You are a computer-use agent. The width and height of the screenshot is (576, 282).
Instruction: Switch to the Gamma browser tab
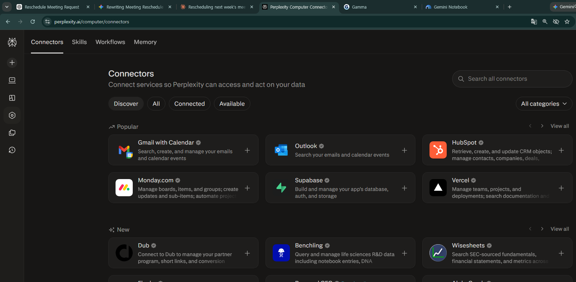pos(381,7)
